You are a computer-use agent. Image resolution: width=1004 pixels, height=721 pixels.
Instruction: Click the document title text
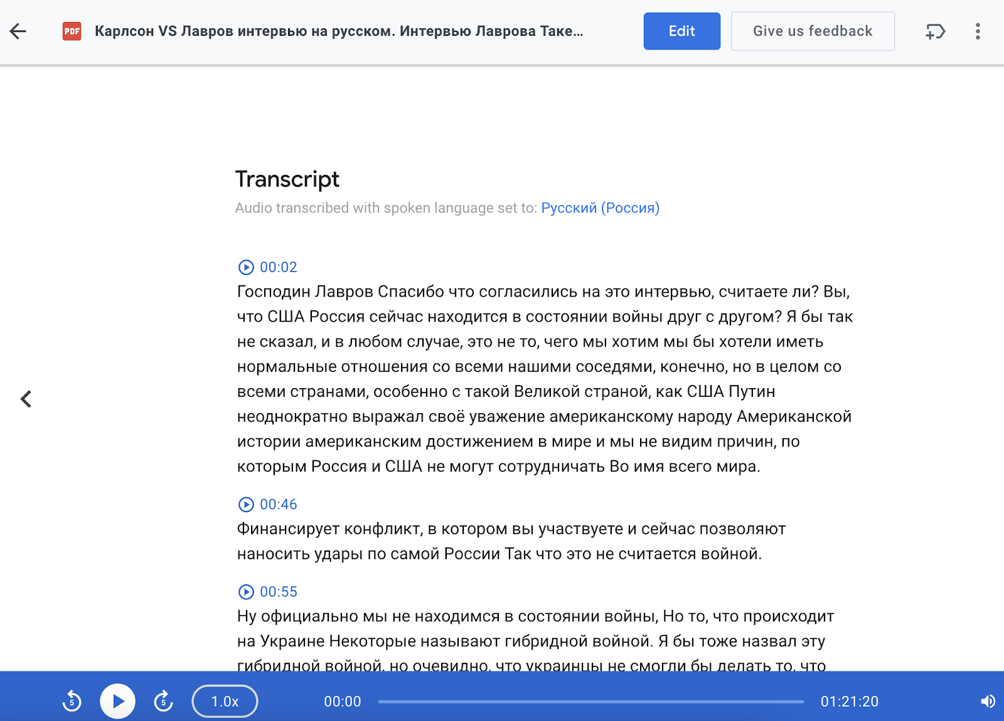coord(339,31)
